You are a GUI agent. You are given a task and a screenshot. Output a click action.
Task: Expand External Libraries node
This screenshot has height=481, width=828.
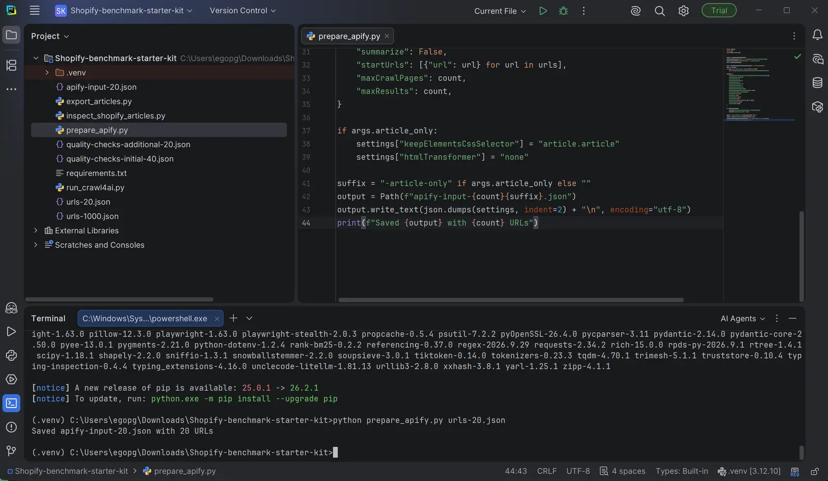click(x=36, y=230)
